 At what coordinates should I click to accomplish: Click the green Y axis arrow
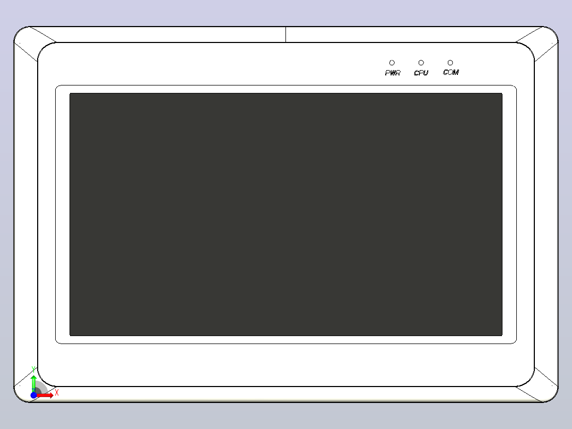(33, 383)
